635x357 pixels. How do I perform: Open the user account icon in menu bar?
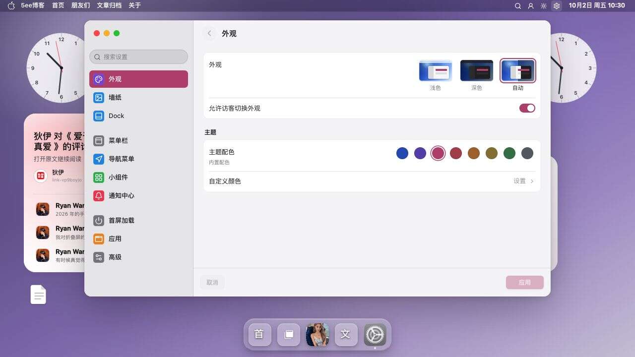tap(531, 6)
